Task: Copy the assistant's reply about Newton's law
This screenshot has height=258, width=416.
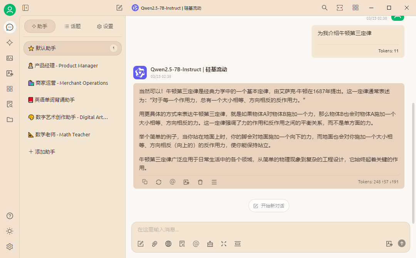Action: (144, 182)
